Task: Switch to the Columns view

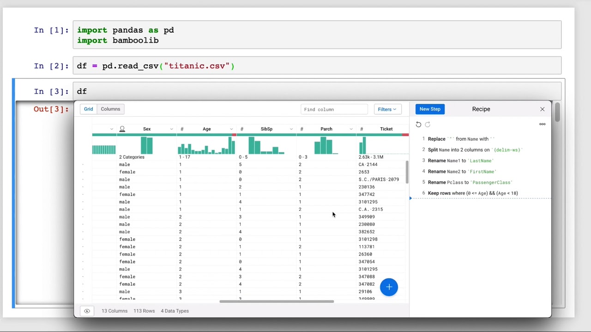Action: point(110,109)
